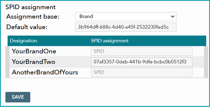Click the Designation column header

tap(24, 41)
